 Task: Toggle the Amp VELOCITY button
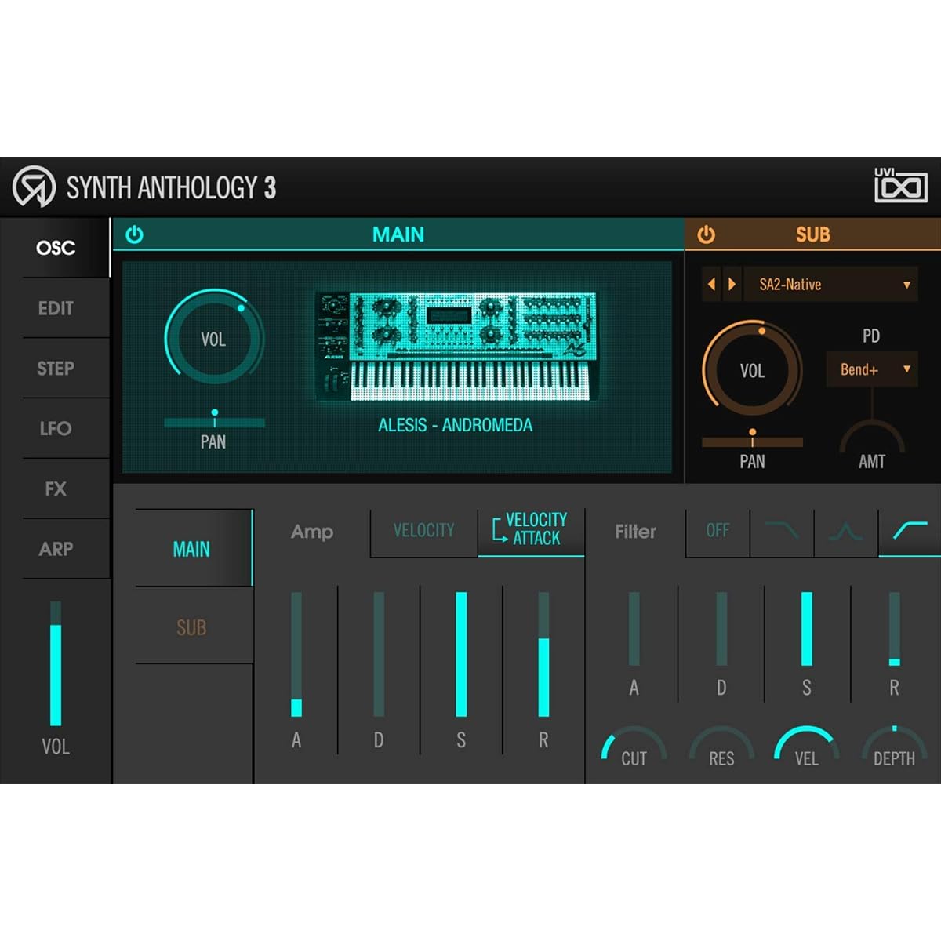click(x=423, y=531)
